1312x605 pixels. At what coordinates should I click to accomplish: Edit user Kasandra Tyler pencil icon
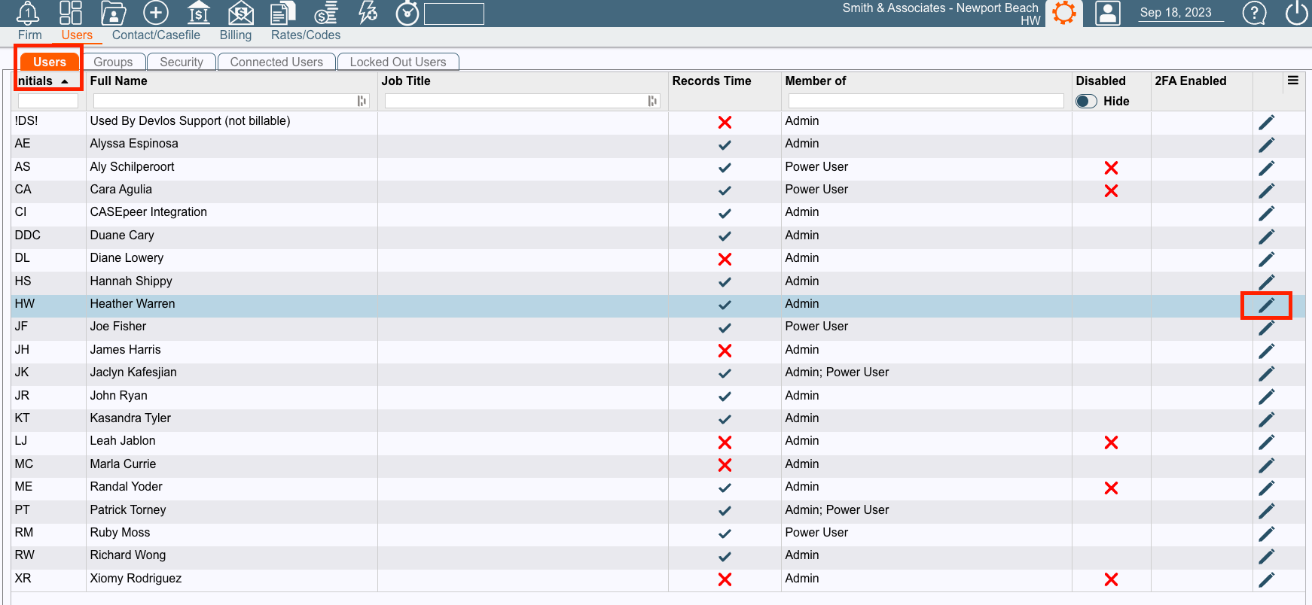[x=1267, y=419]
